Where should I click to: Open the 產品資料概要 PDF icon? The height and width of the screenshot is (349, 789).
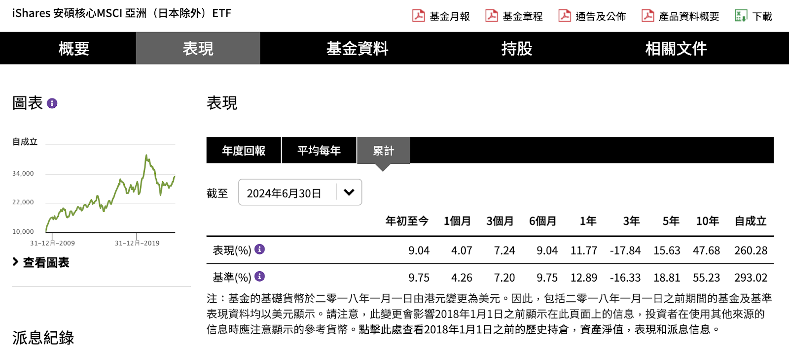[x=647, y=16]
